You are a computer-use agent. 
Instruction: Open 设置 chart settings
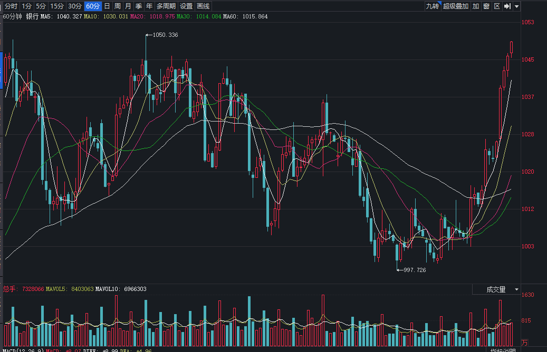186,6
